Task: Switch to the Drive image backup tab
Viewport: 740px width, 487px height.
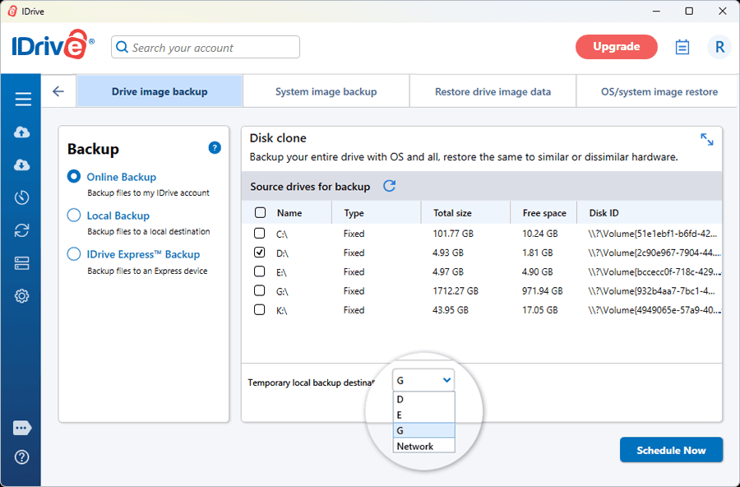Action: (160, 91)
